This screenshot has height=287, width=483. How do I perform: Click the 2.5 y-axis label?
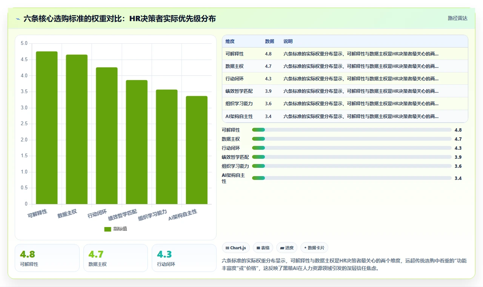pos(24,124)
